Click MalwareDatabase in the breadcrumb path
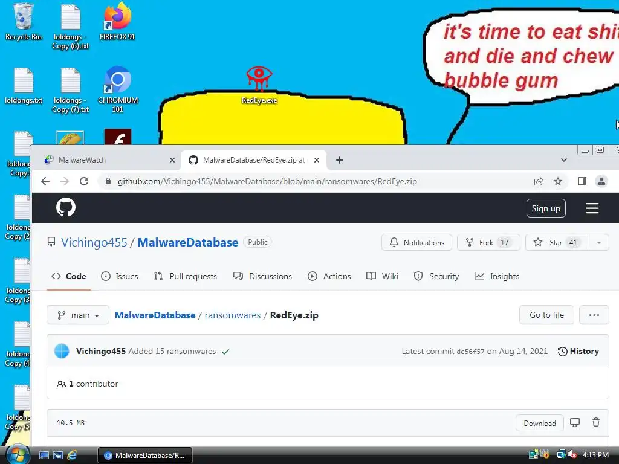This screenshot has width=619, height=464. [155, 315]
